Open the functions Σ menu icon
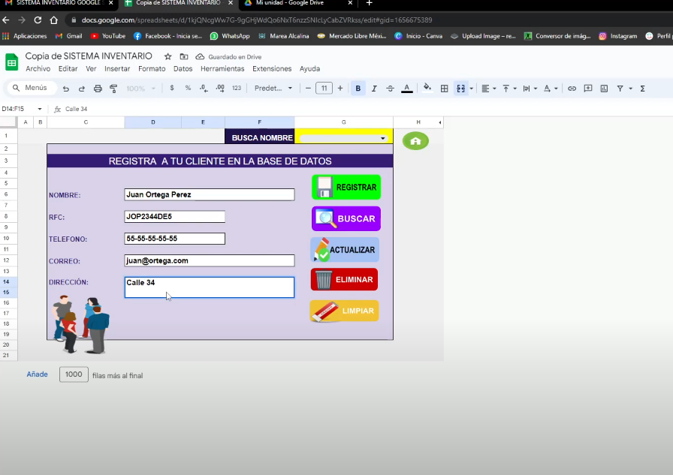The image size is (673, 475). coord(643,89)
